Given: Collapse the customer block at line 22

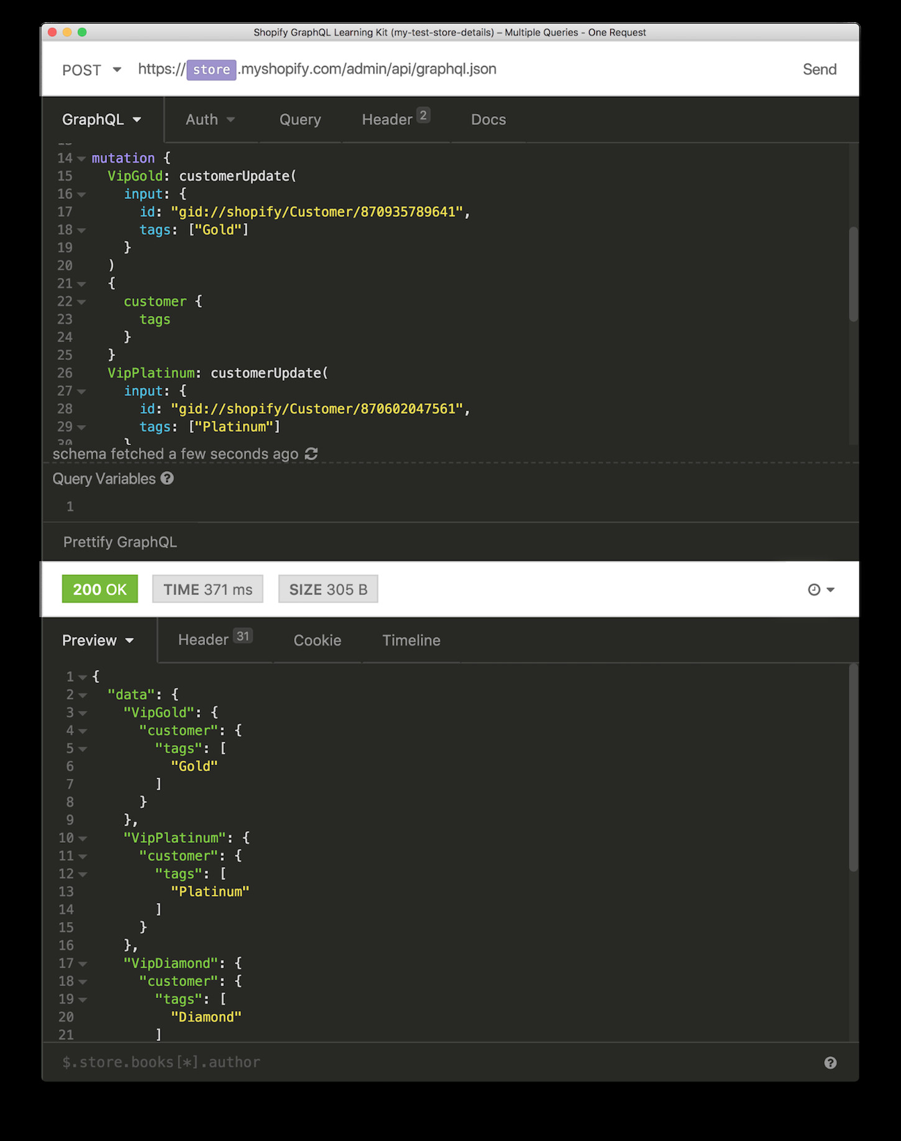Looking at the screenshot, I should point(81,302).
